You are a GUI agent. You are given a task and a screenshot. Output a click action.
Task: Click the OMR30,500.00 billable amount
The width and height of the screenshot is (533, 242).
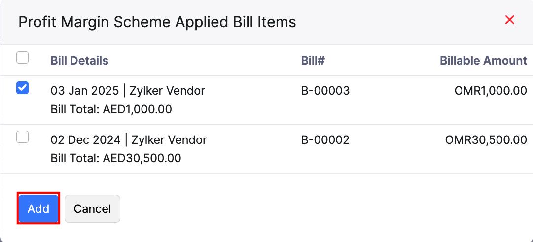[x=486, y=140]
